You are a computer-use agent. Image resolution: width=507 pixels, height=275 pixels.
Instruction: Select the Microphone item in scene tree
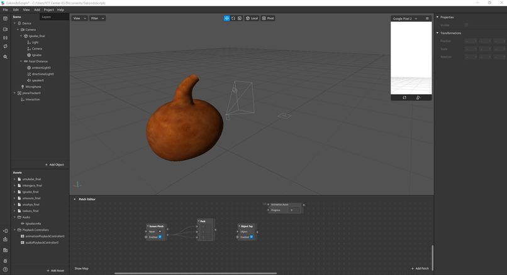pyautogui.click(x=33, y=87)
